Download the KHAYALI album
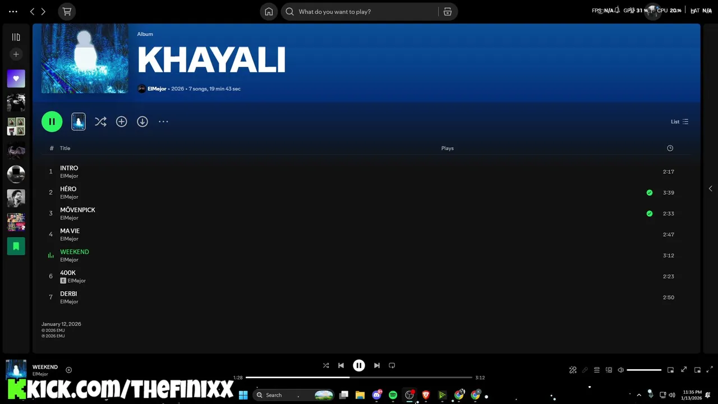Screen dimensions: 718x404 coord(142,121)
